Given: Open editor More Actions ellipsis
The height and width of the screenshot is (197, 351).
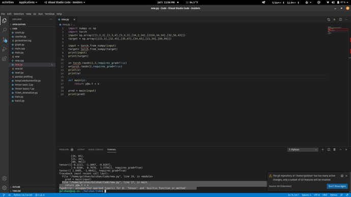Looking at the screenshot, I should (x=346, y=19).
